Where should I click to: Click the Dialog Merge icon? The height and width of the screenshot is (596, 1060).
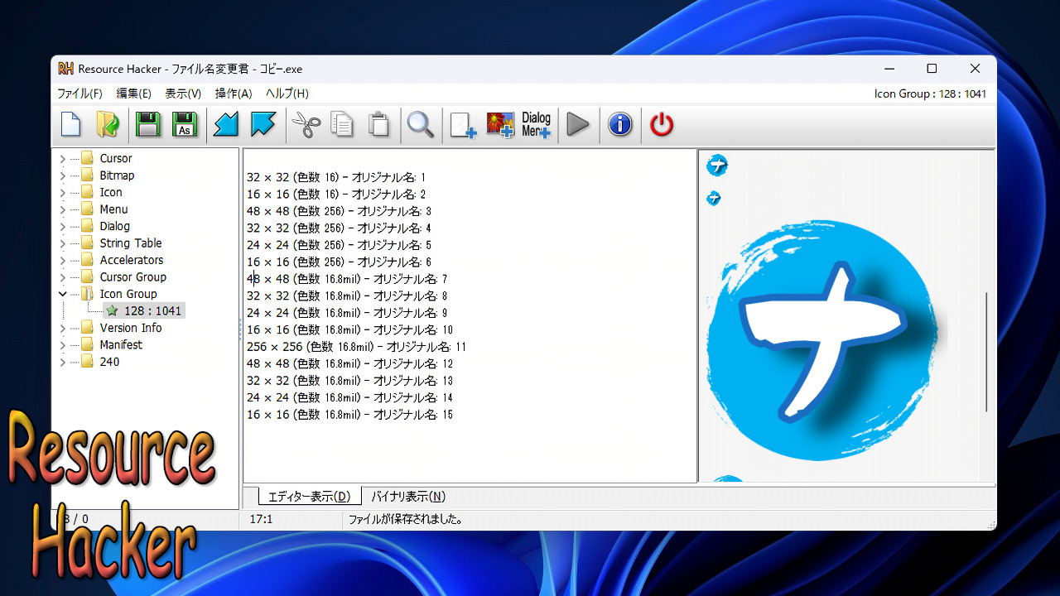(536, 125)
